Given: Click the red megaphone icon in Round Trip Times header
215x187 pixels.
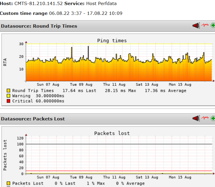Looking at the screenshot, I should pyautogui.click(x=196, y=26).
